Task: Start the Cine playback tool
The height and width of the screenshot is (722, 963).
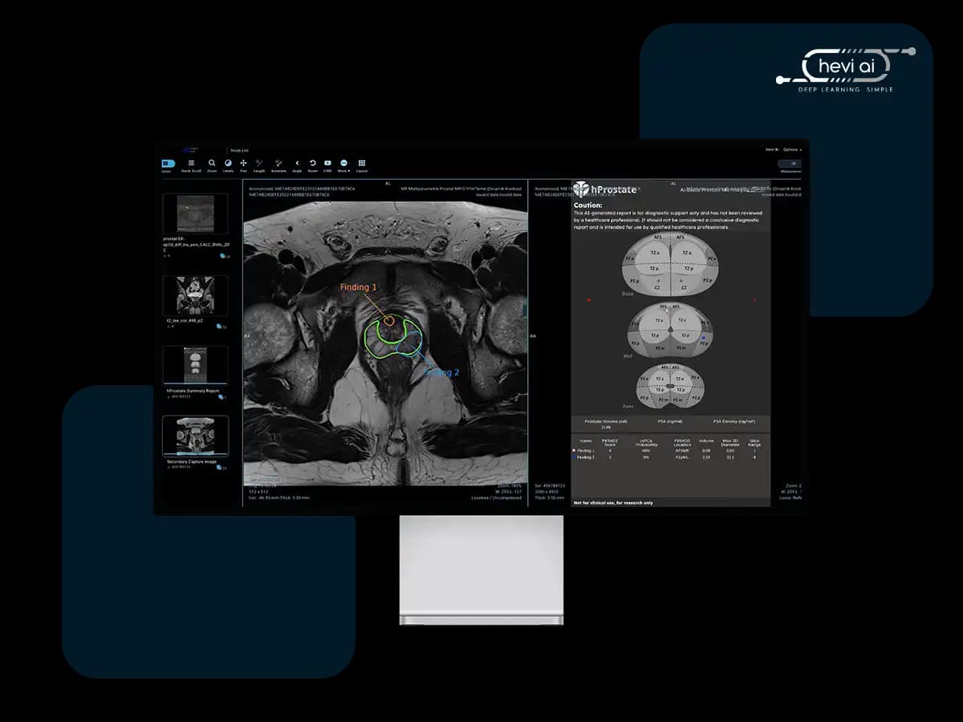Action: 327,165
